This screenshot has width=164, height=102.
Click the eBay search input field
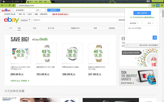(74, 20)
